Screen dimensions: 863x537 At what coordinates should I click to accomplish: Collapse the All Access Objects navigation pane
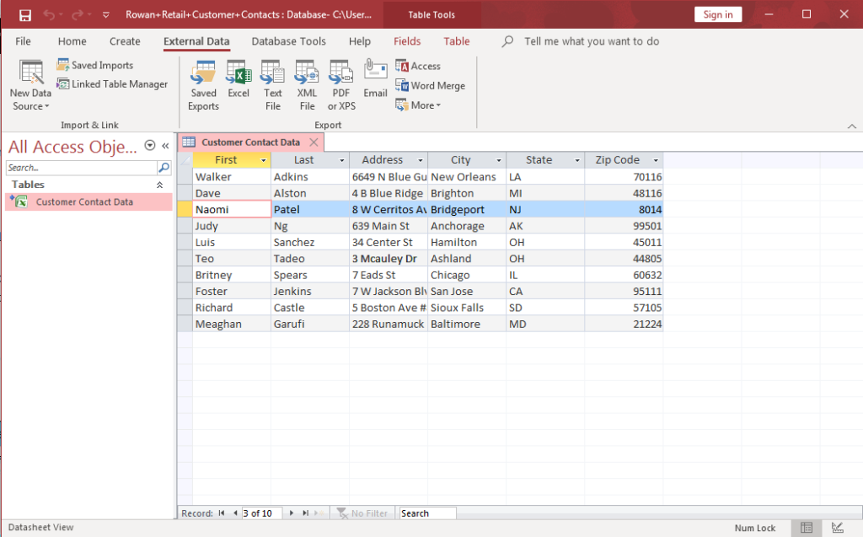165,146
